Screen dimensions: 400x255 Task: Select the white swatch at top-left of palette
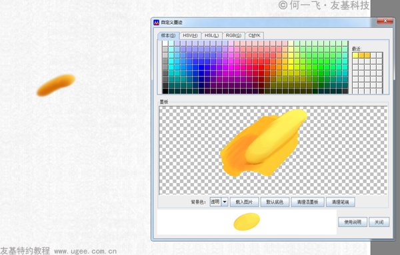(165, 43)
